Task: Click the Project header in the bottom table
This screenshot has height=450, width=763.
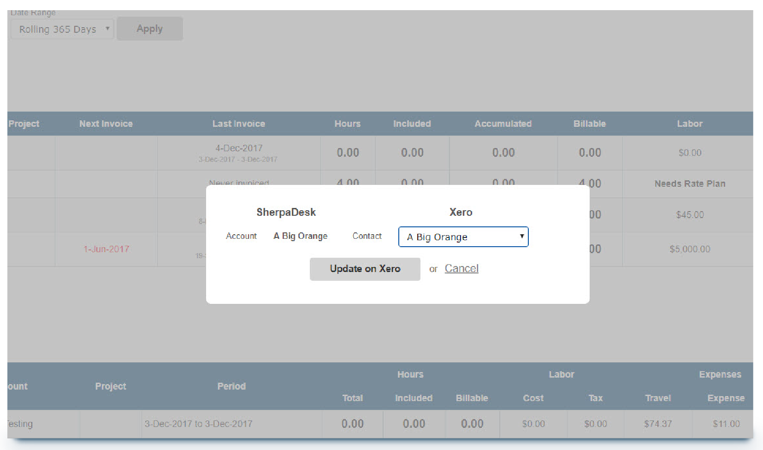Action: coord(111,386)
